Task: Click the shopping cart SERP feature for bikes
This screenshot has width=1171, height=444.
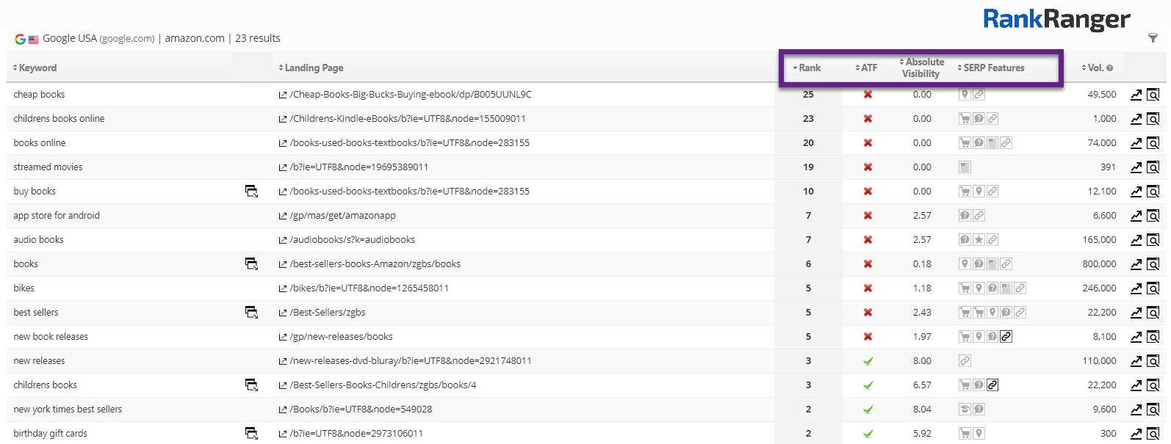Action: 965,288
